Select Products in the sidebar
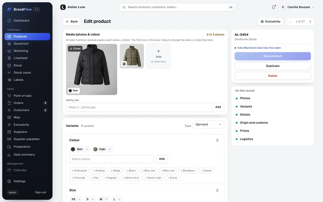This screenshot has width=323, height=202. (27, 36)
